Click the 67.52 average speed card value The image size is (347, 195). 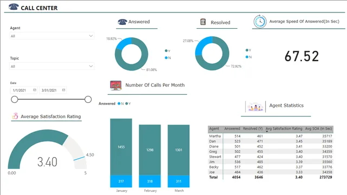(x=301, y=56)
